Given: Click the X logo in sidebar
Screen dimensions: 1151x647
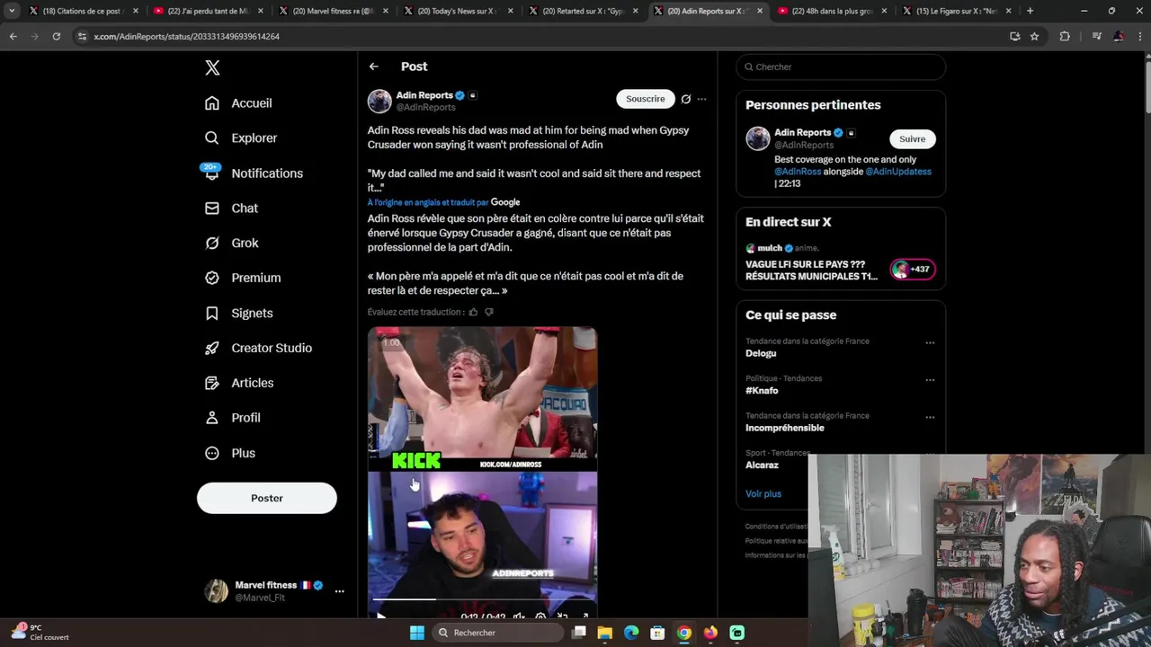Looking at the screenshot, I should tap(212, 67).
